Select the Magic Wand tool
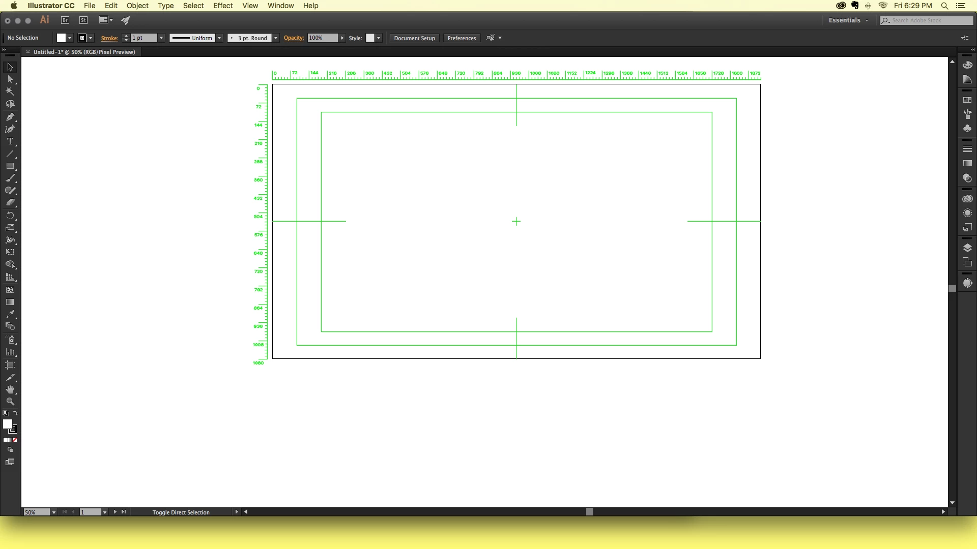Viewport: 977px width, 549px height. pyautogui.click(x=10, y=91)
